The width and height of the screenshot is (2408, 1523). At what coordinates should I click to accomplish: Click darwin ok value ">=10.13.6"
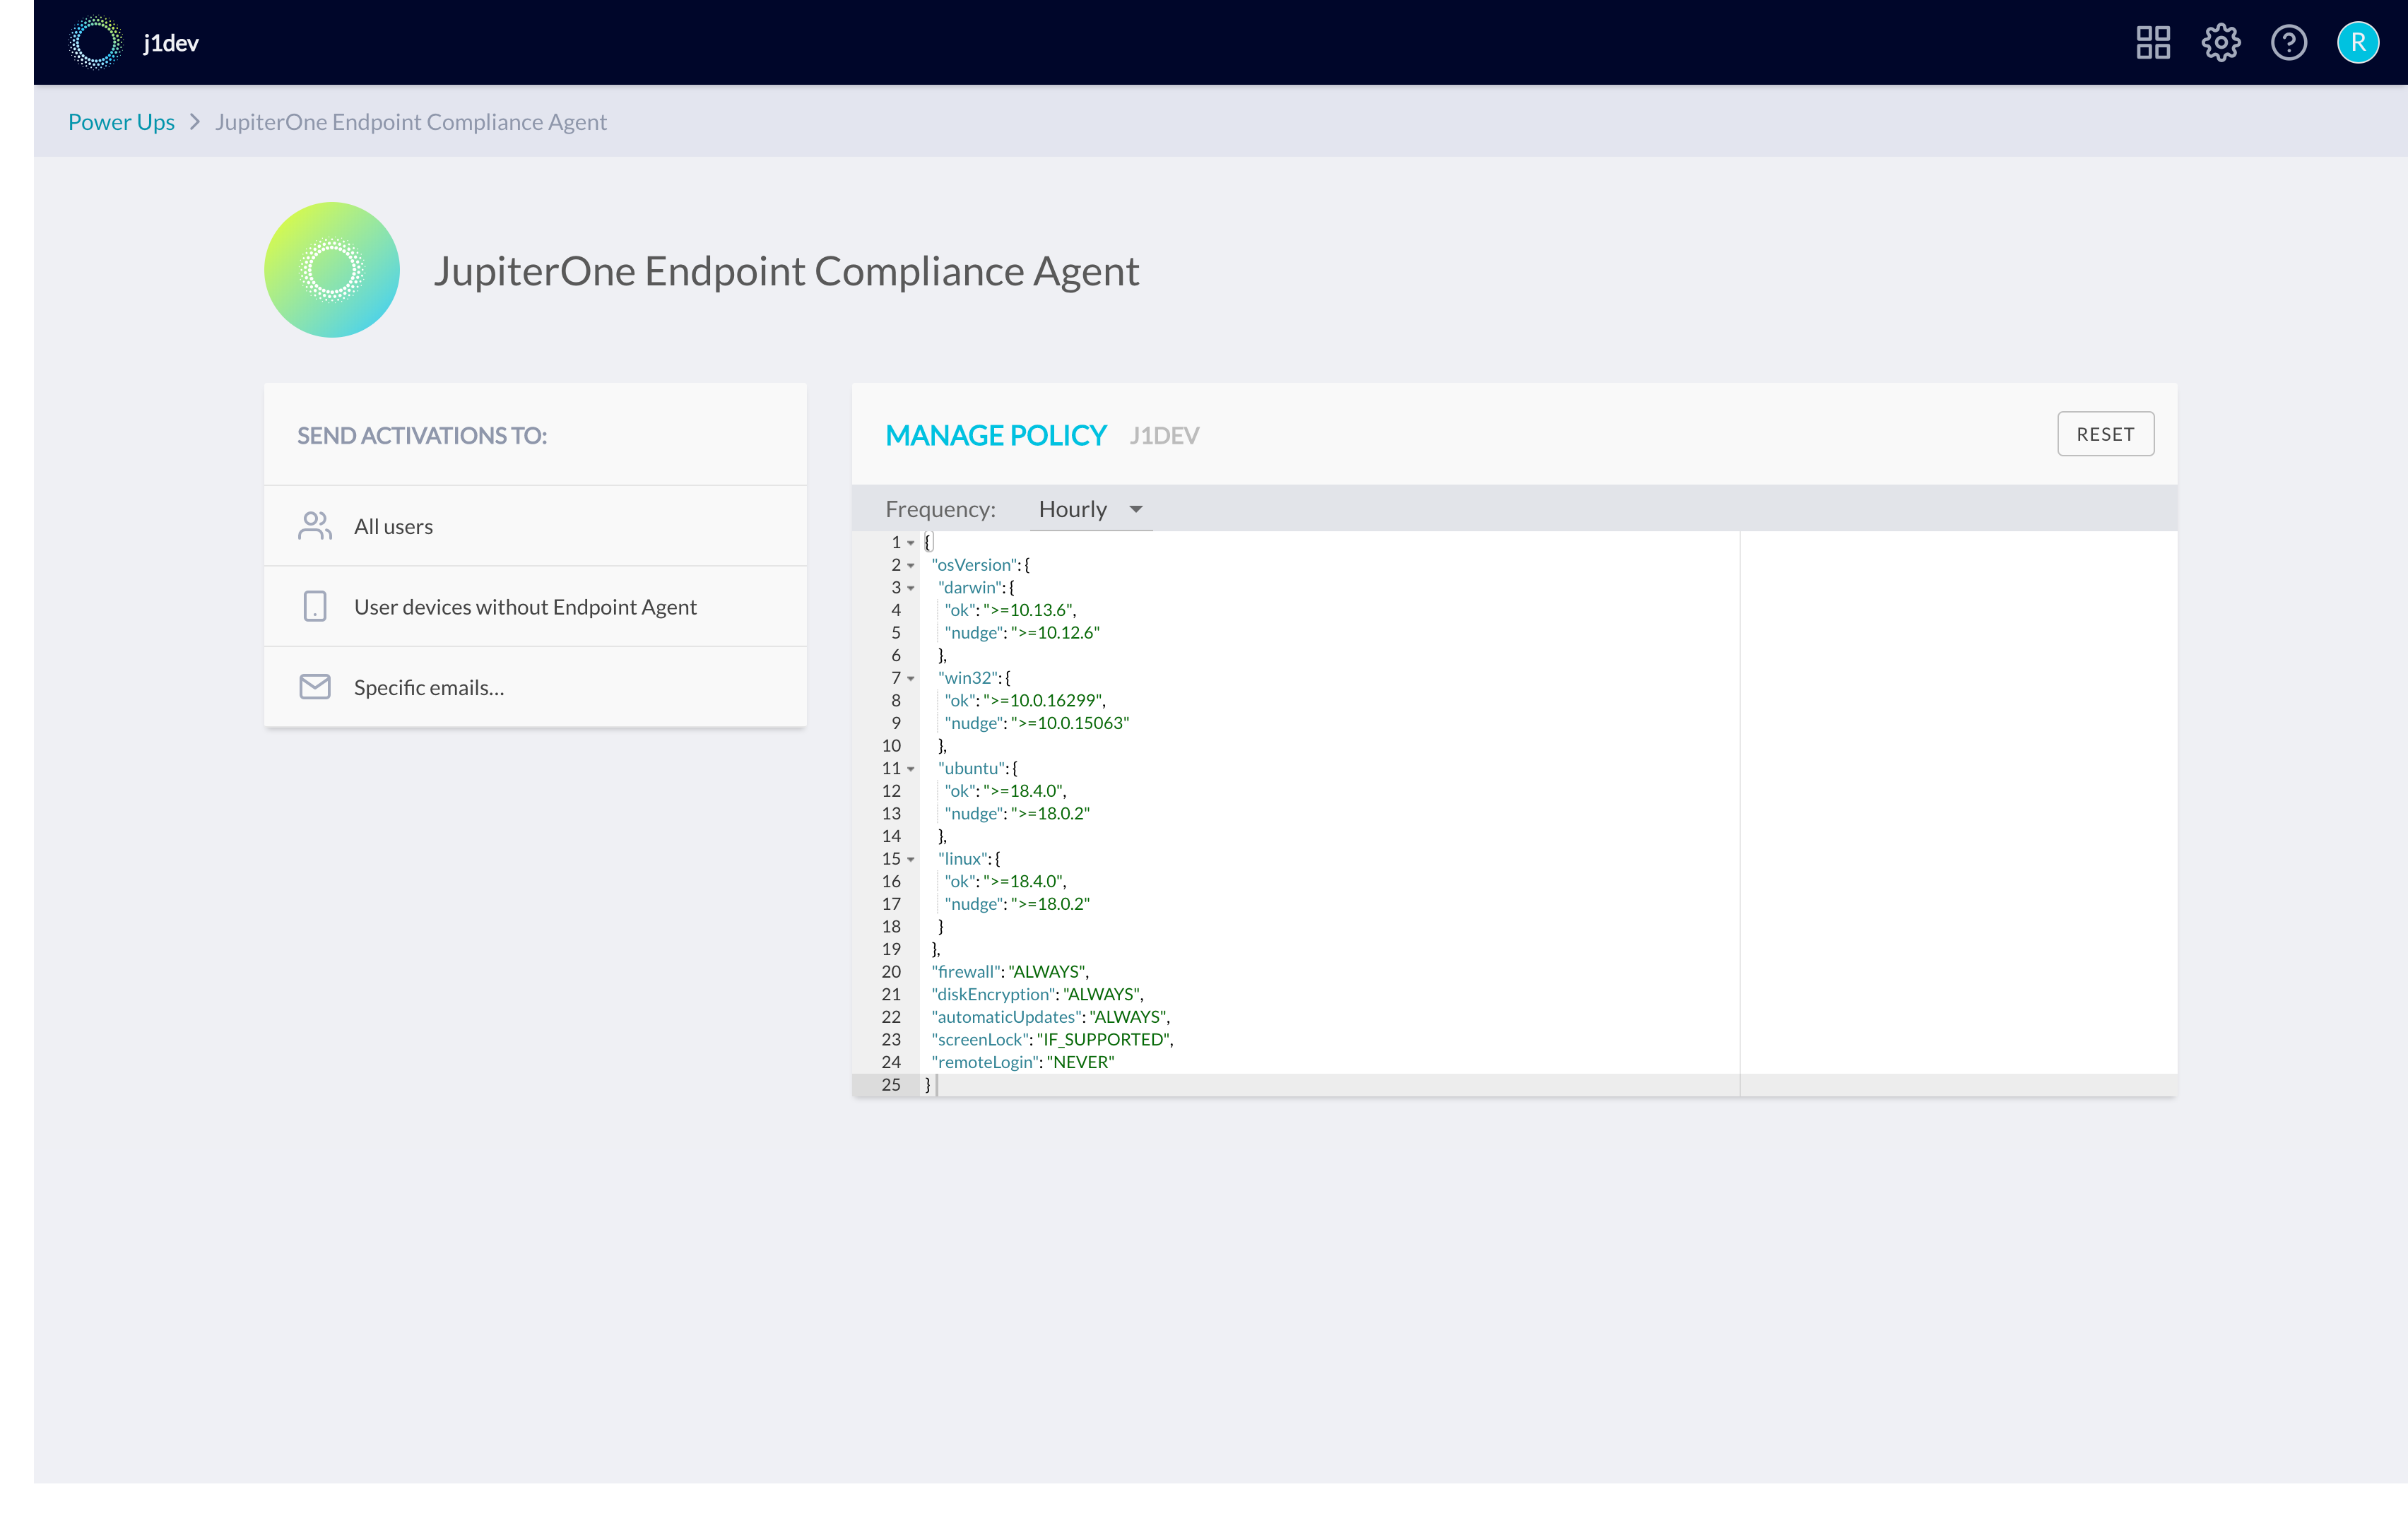point(1029,610)
